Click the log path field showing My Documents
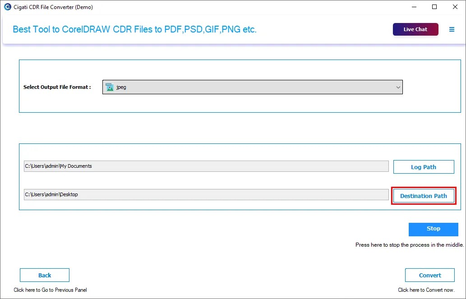Image resolution: width=466 pixels, height=299 pixels. 206,166
